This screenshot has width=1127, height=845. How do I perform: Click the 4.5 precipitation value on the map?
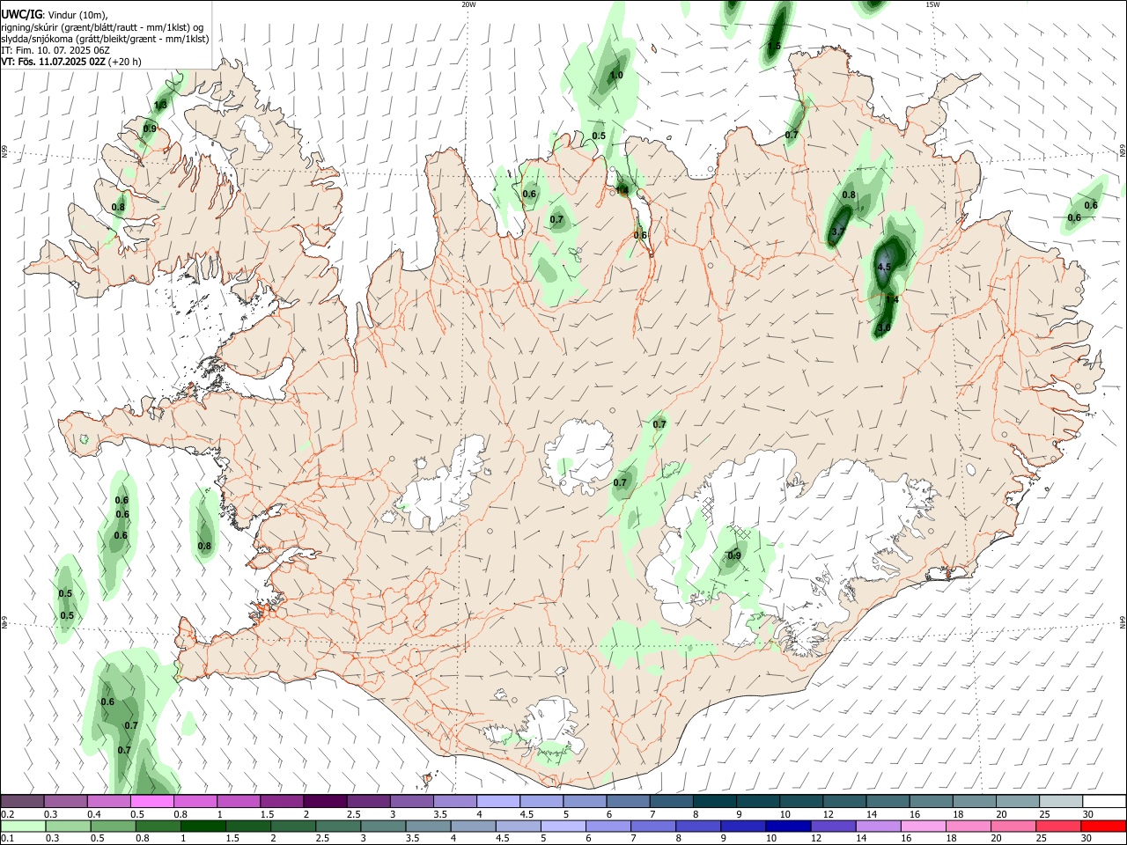click(885, 266)
